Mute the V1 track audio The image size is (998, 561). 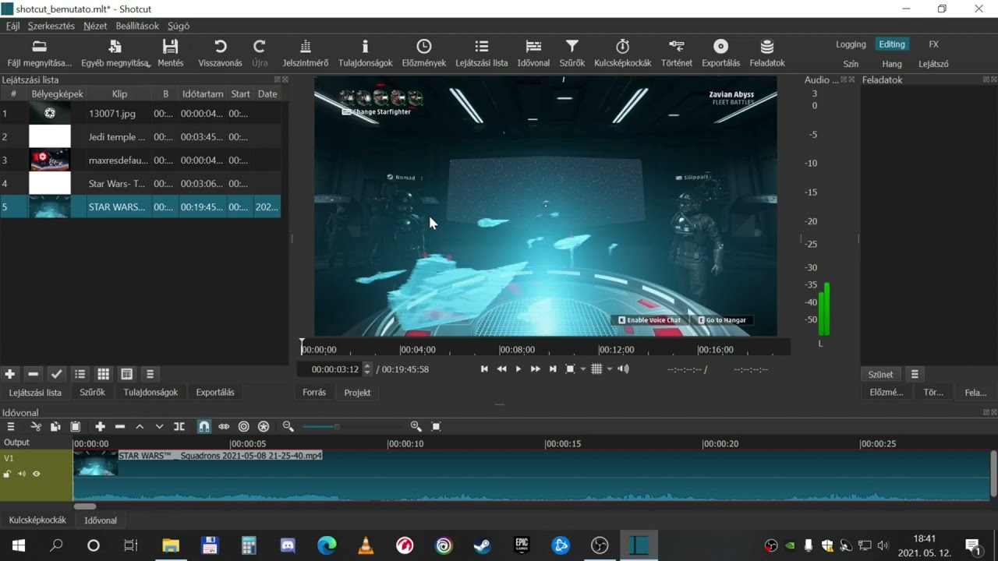(x=22, y=474)
